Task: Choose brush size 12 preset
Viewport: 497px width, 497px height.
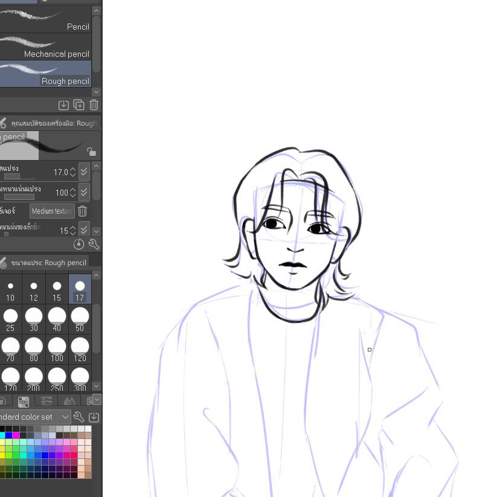Action: click(x=34, y=289)
